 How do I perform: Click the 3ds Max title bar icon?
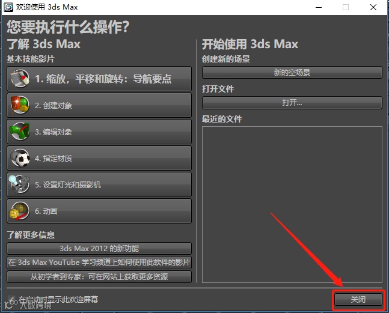pyautogui.click(x=8, y=7)
